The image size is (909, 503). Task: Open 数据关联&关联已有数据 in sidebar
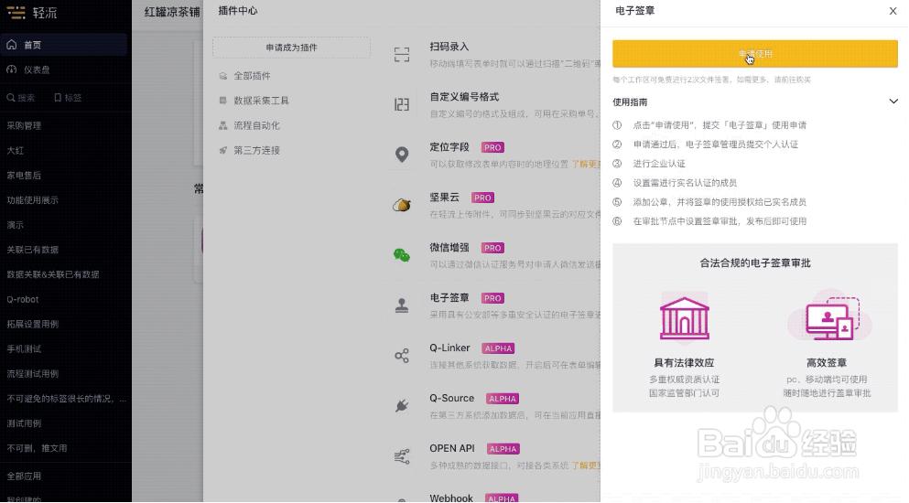pyautogui.click(x=53, y=274)
